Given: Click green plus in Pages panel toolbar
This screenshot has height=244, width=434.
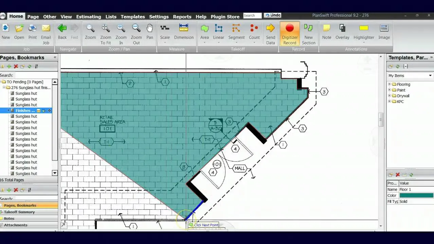Looking at the screenshot, I should [x=9, y=66].
